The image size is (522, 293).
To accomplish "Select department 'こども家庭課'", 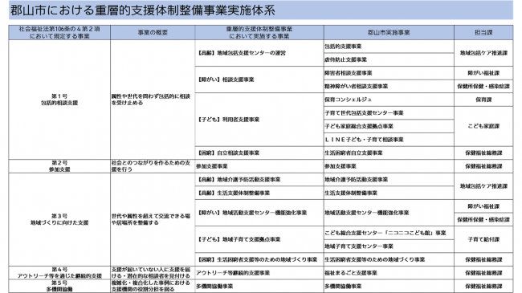I will click(x=483, y=126).
